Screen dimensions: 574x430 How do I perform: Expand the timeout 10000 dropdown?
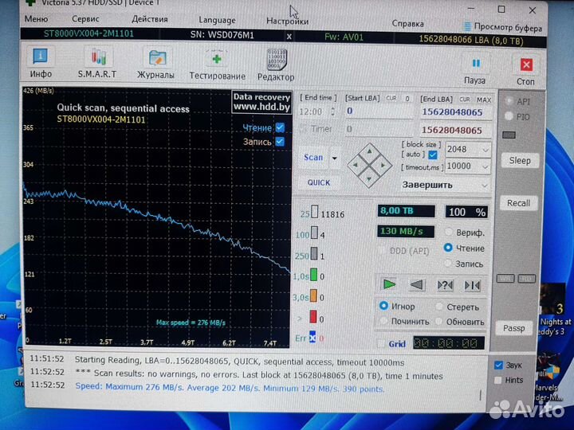(x=486, y=166)
